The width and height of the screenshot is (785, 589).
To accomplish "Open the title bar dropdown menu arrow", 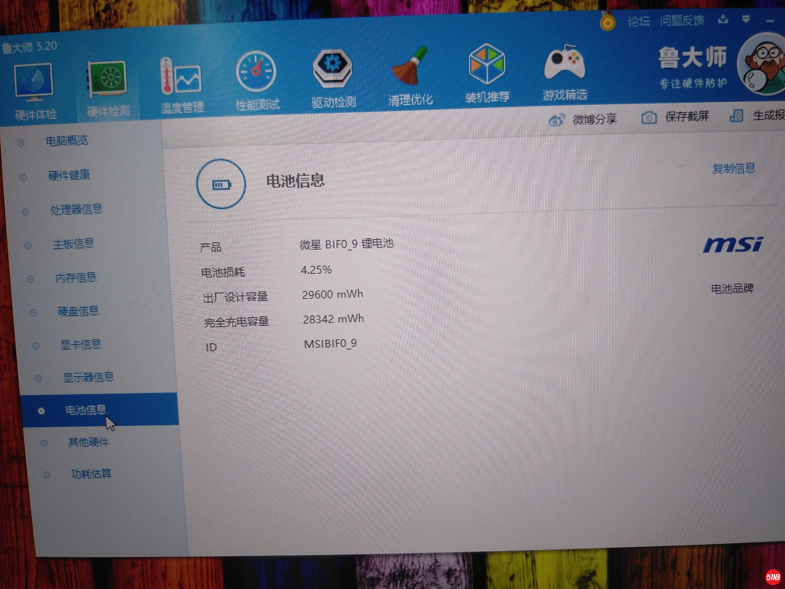I will 746,19.
